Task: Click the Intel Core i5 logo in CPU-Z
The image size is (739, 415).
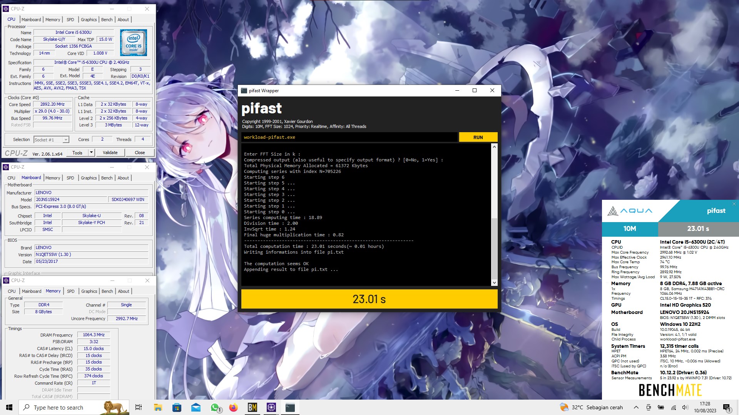Action: click(x=133, y=43)
